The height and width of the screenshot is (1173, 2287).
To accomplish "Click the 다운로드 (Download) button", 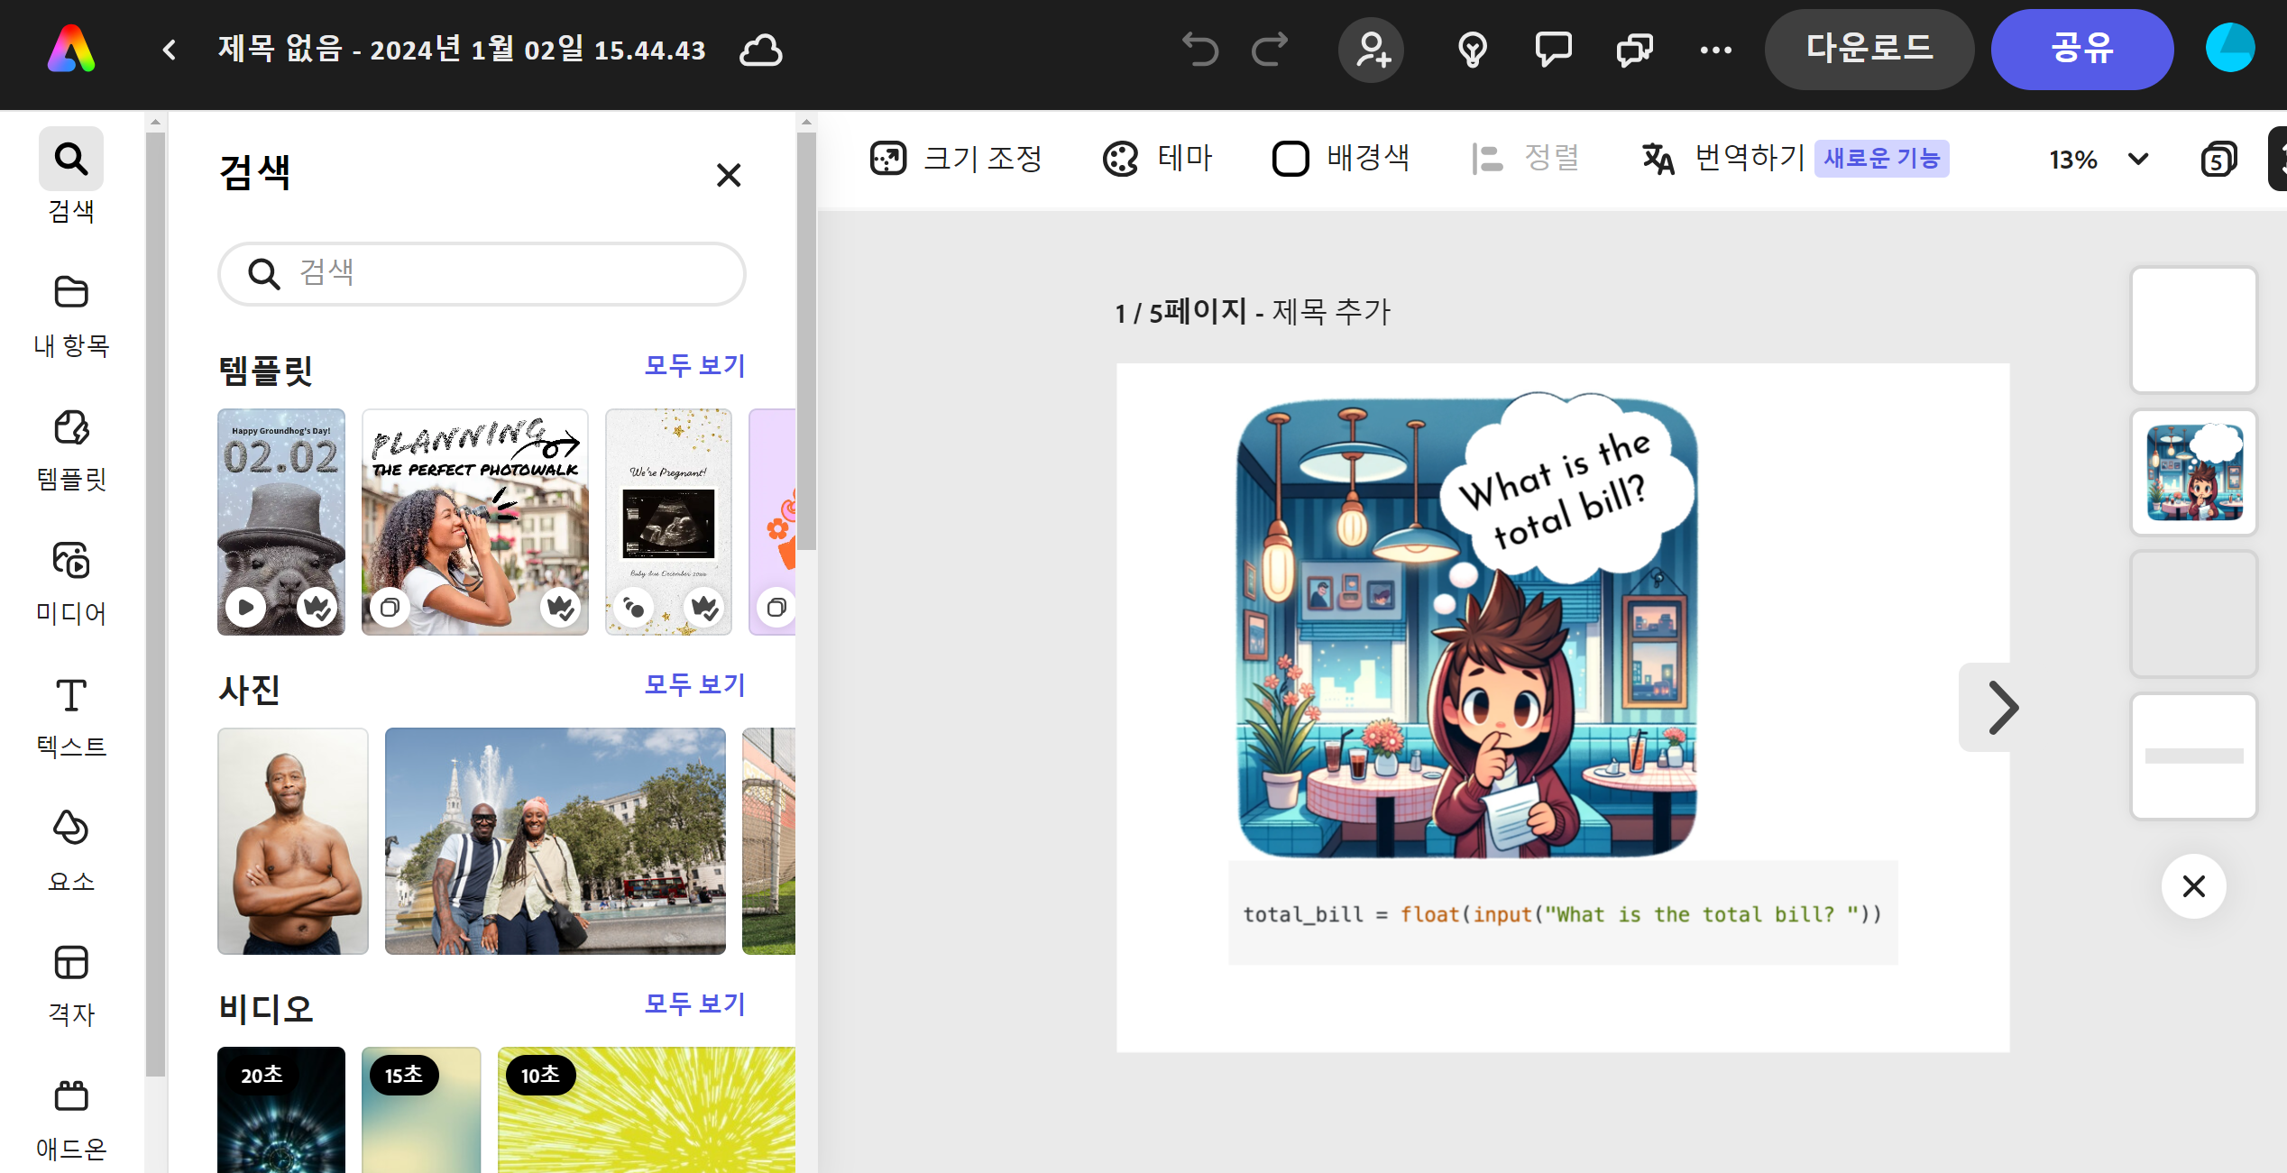I will tap(1869, 50).
